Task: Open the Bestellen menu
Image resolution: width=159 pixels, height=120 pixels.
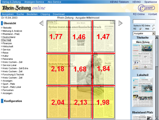Action: coord(32,14)
